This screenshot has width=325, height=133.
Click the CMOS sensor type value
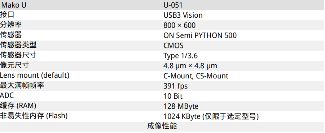173,46
